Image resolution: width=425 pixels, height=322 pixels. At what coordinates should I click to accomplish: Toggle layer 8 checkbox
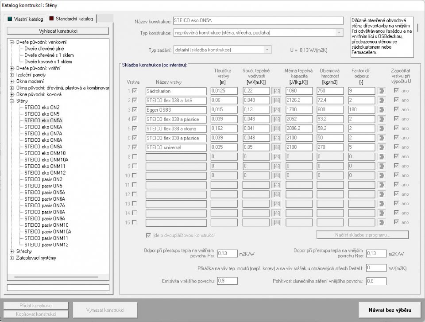[135, 156]
